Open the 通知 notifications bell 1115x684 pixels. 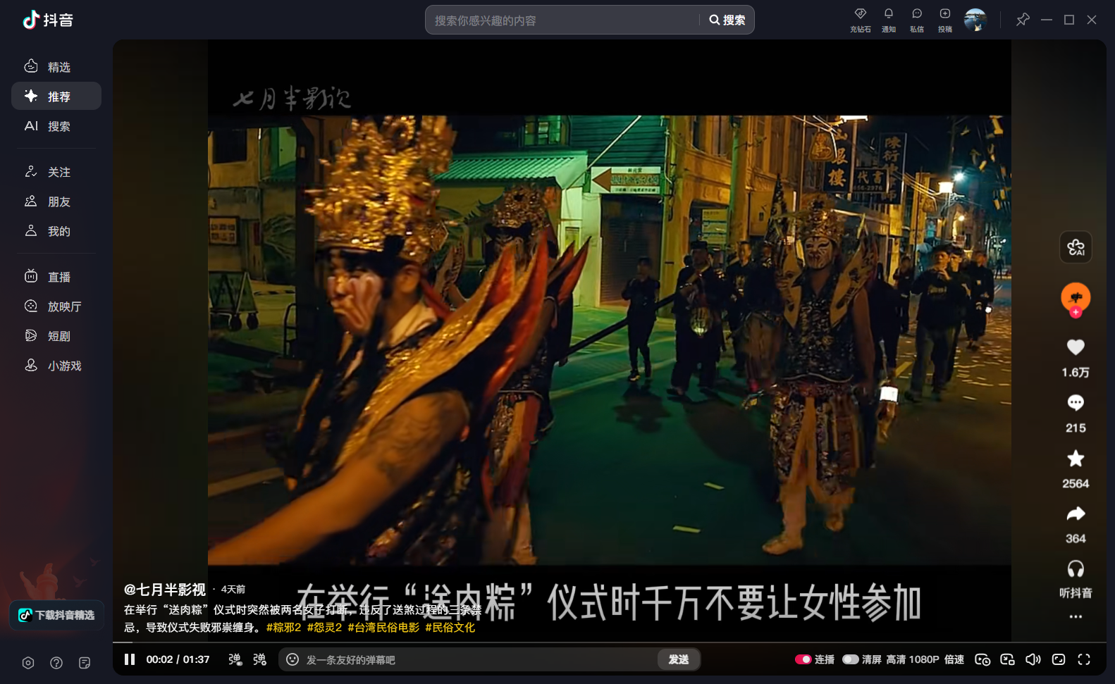tap(888, 19)
